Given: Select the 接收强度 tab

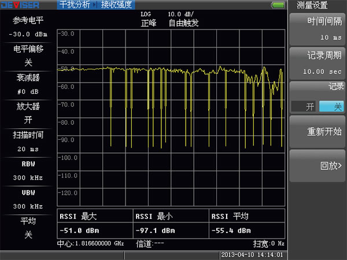Looking at the screenshot, I should click(116, 5).
